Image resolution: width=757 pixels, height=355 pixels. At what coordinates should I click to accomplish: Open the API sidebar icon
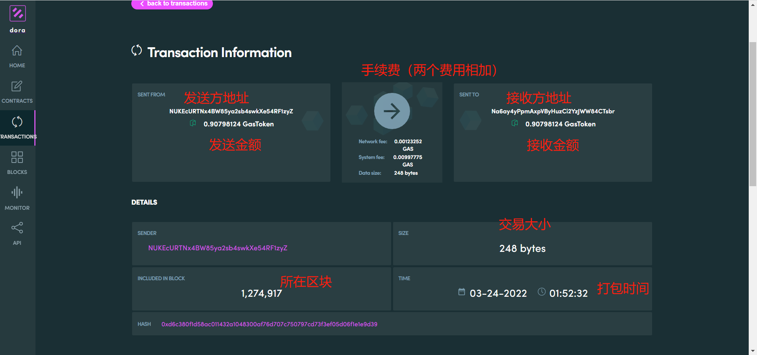[17, 228]
